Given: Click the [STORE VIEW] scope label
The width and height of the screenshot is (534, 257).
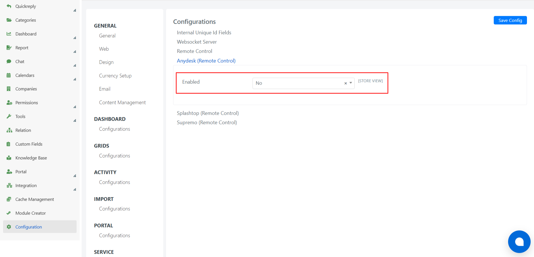Looking at the screenshot, I should click(370, 81).
